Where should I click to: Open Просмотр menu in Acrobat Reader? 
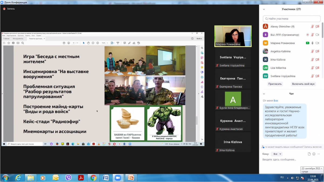21,36
